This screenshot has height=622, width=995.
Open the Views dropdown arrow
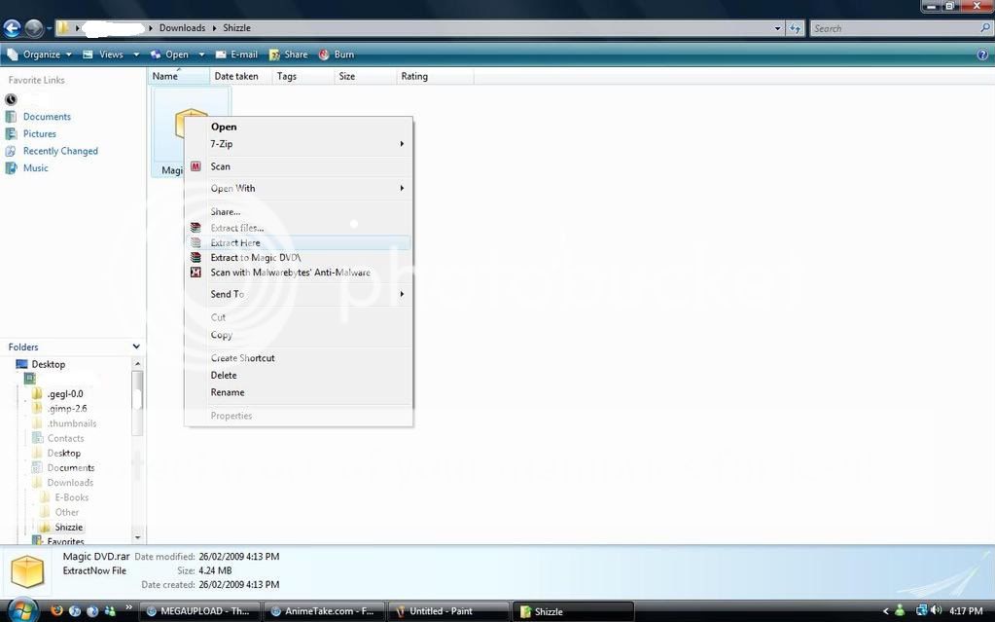point(136,55)
